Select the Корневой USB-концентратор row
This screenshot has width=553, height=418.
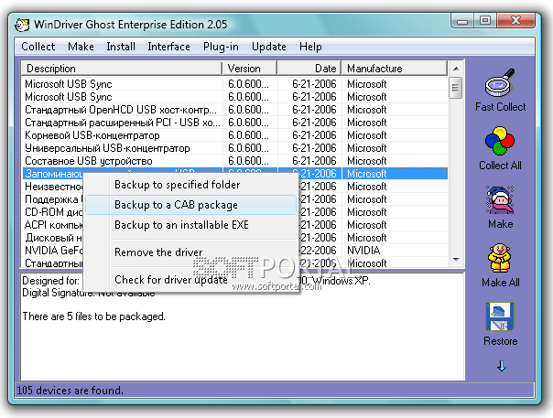click(234, 135)
